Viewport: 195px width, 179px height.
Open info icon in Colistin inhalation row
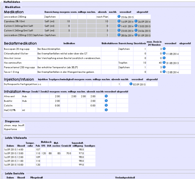click(x=106, y=105)
